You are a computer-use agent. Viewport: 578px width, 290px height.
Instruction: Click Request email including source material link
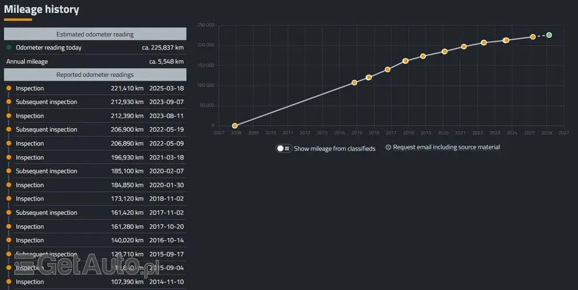click(446, 147)
